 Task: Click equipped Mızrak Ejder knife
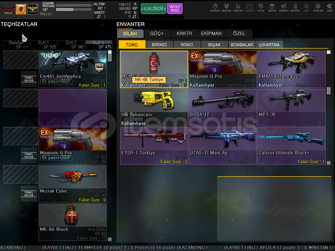73,184
